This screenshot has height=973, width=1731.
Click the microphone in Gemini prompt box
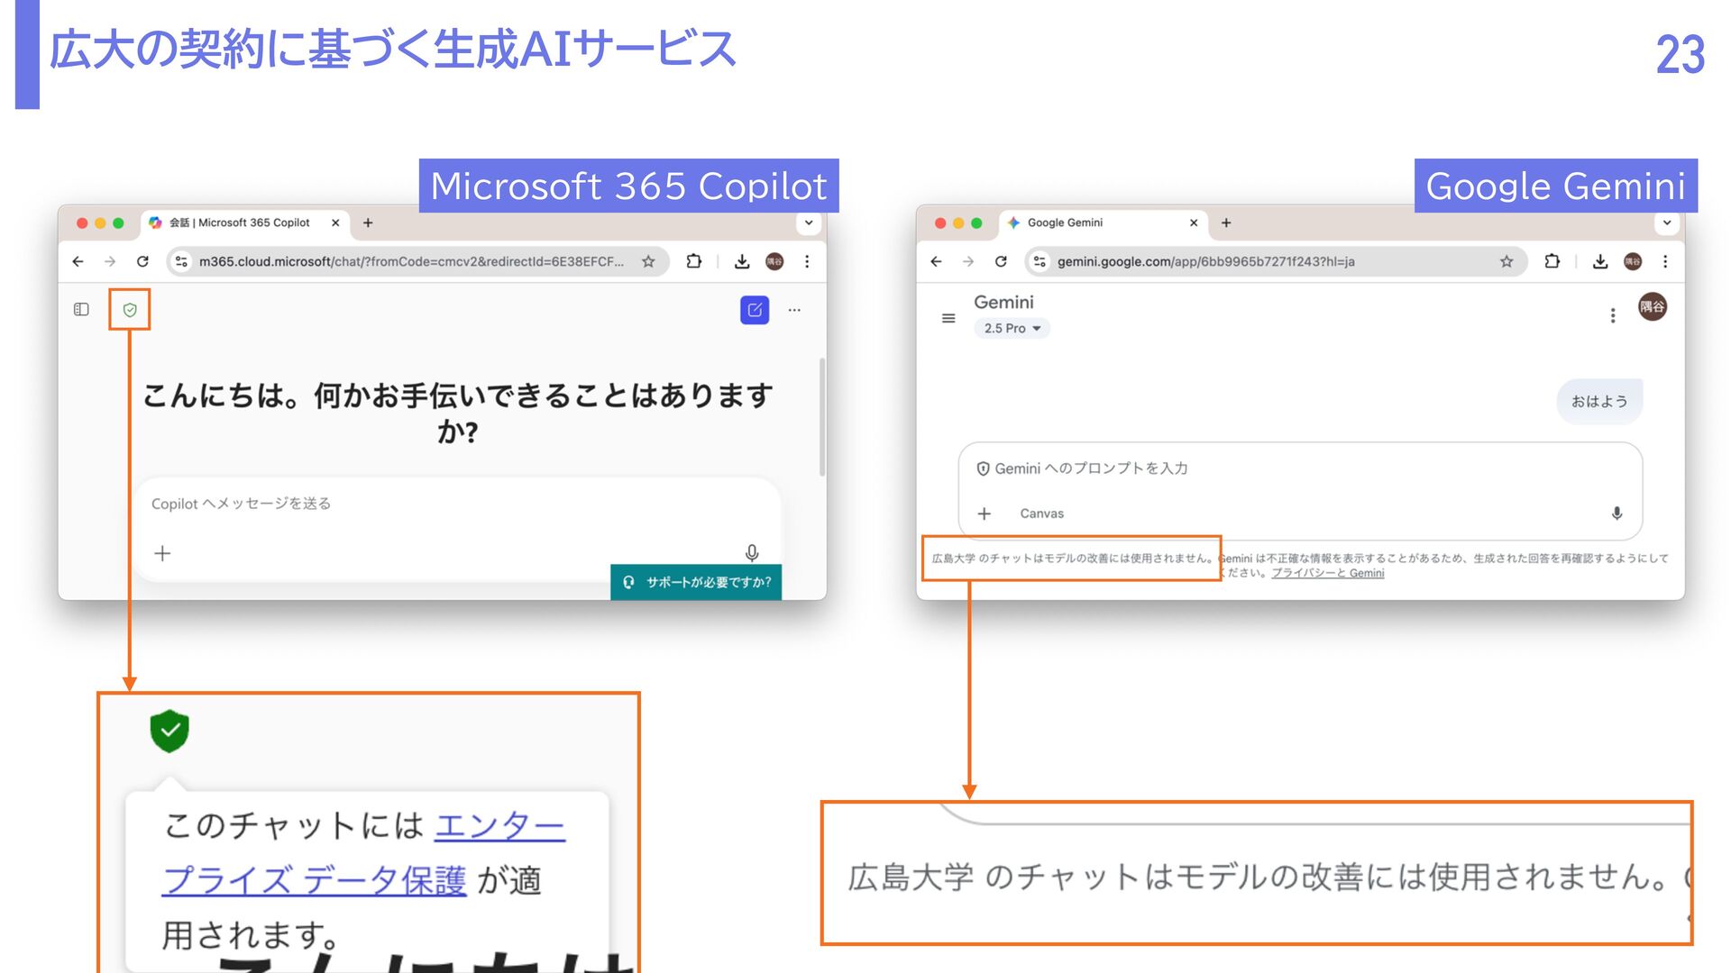(1617, 514)
